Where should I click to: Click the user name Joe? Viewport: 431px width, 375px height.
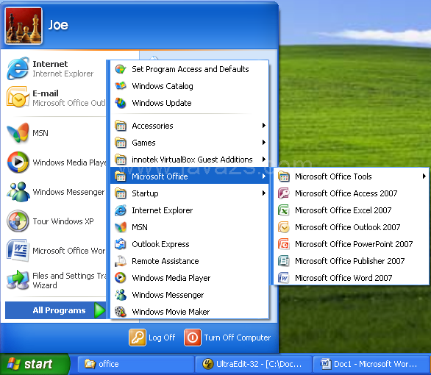(58, 25)
